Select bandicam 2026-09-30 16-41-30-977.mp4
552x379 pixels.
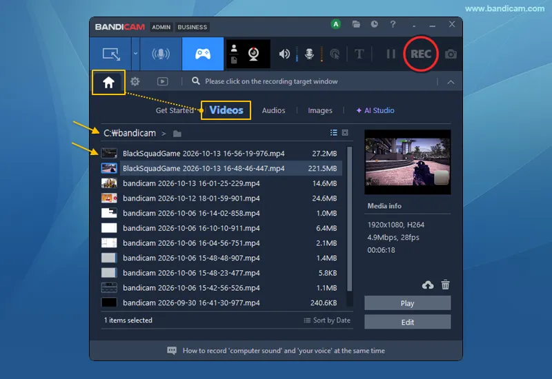(x=221, y=303)
